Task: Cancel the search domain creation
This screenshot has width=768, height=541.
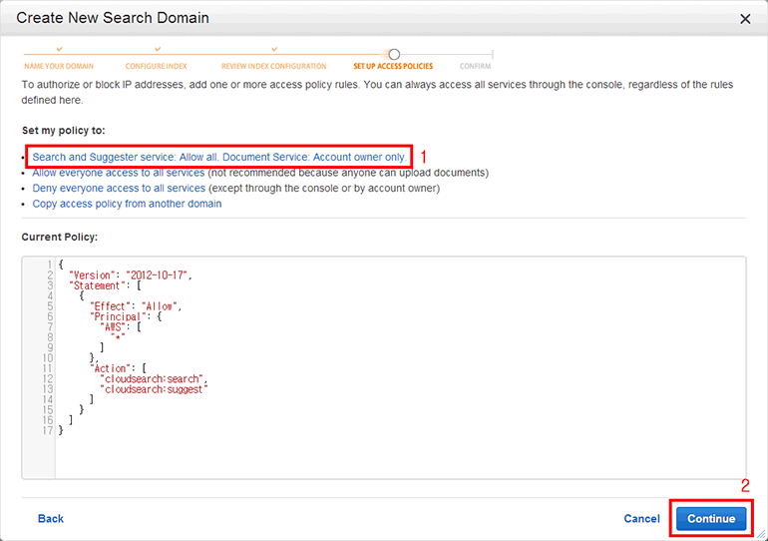Action: 641,519
